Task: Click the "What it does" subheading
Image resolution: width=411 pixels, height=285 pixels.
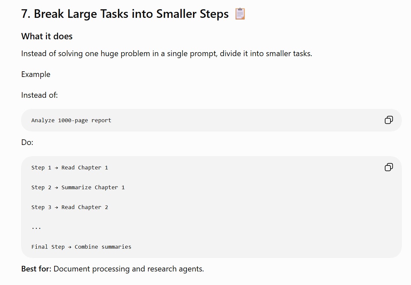Action: tap(47, 36)
